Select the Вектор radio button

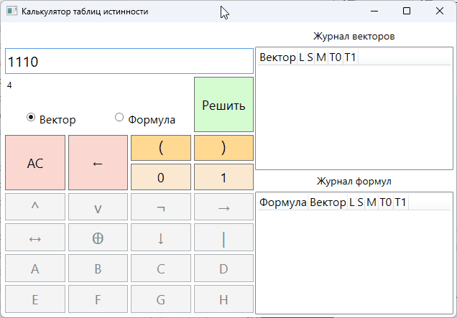31,118
